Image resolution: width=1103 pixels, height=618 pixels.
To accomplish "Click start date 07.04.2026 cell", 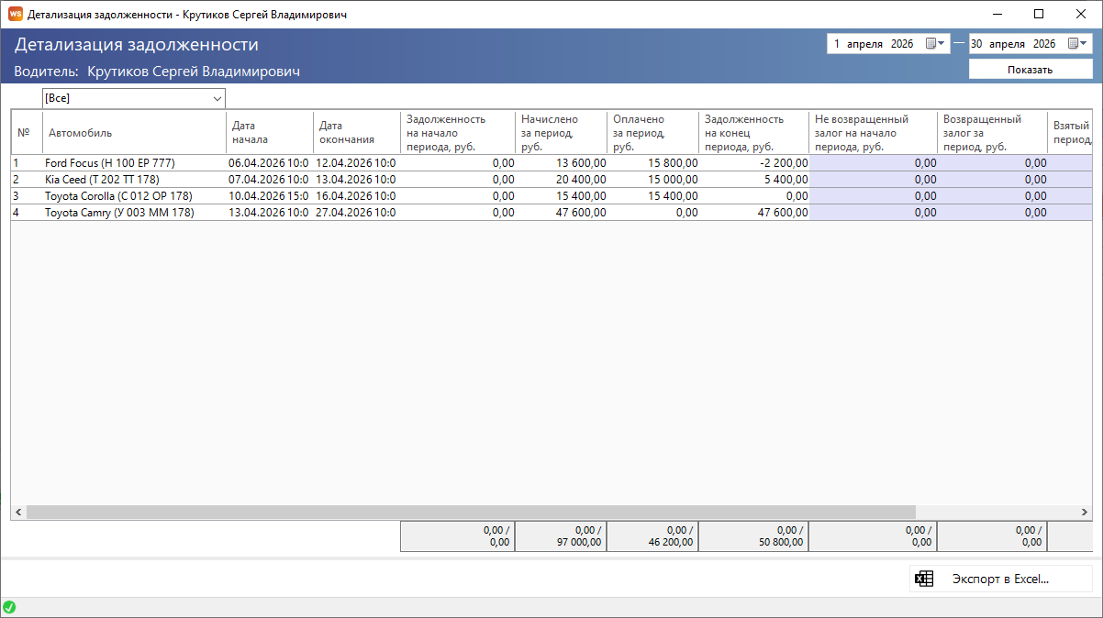I will click(x=270, y=179).
